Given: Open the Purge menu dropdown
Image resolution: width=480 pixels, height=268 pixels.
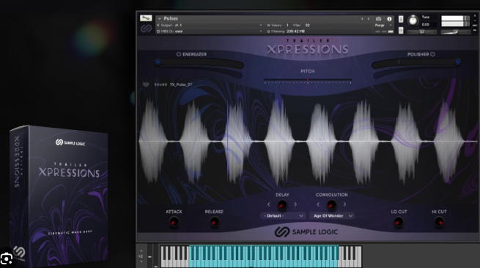Looking at the screenshot, I should pos(383,26).
